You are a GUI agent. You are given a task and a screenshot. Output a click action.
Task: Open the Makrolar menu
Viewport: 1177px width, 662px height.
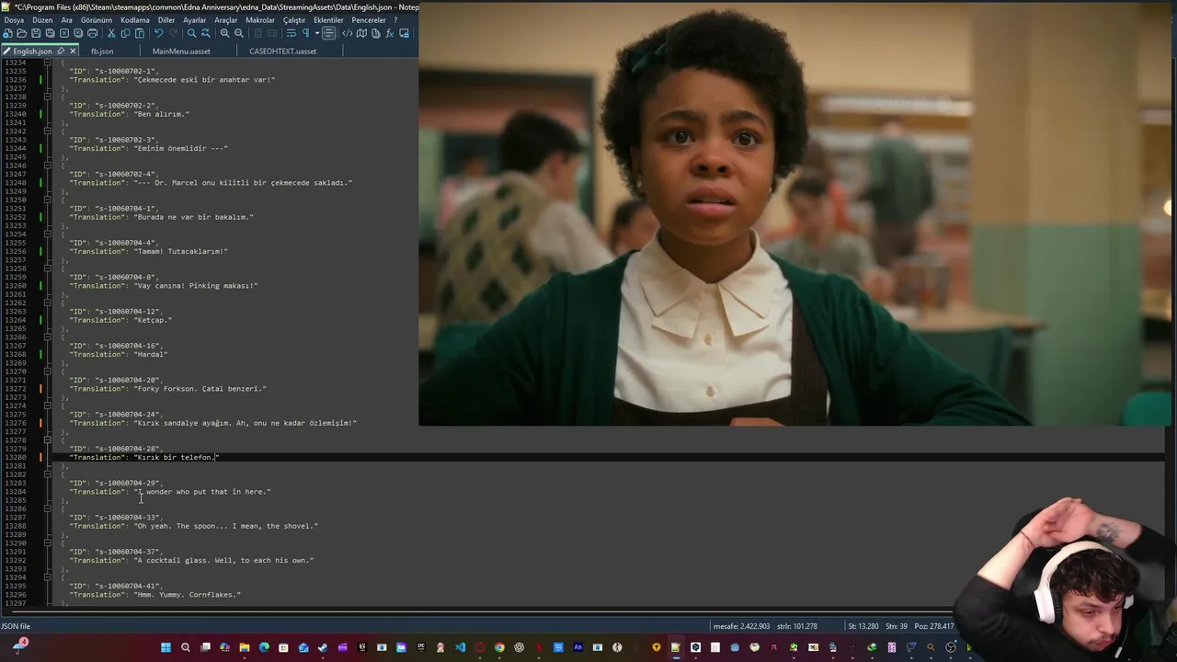coord(260,20)
